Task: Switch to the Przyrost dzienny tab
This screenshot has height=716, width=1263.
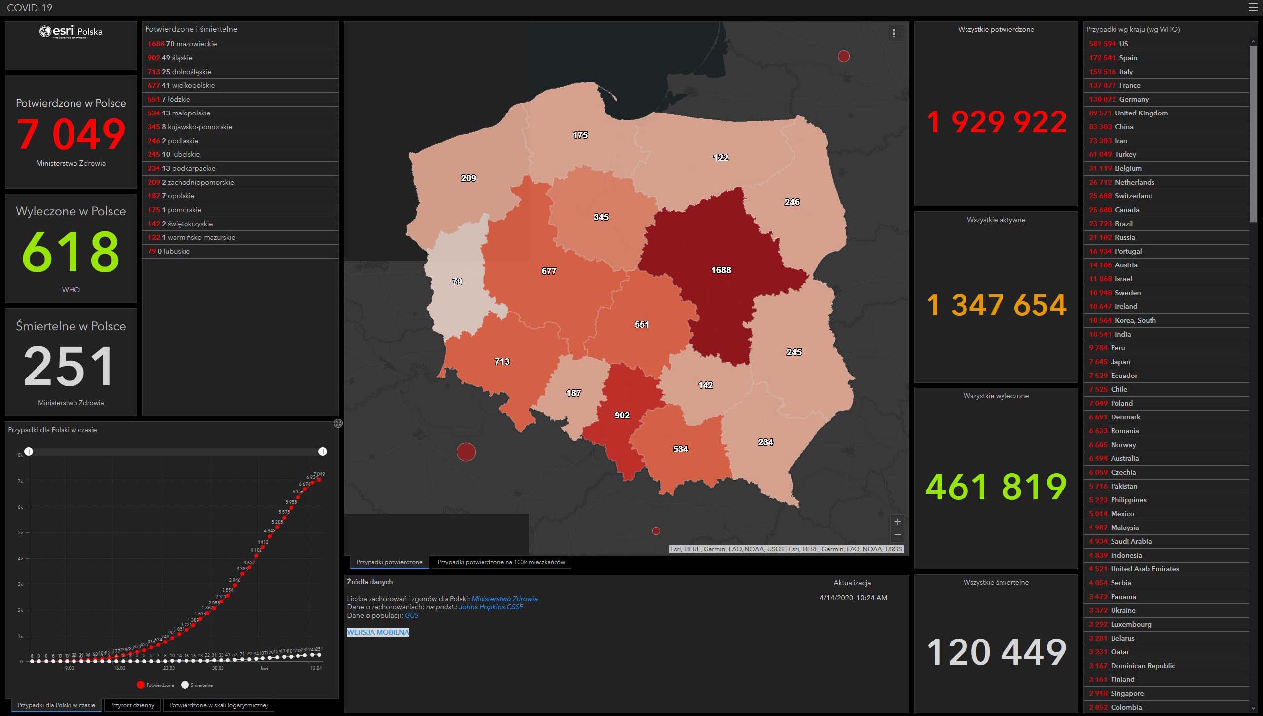Action: click(132, 705)
